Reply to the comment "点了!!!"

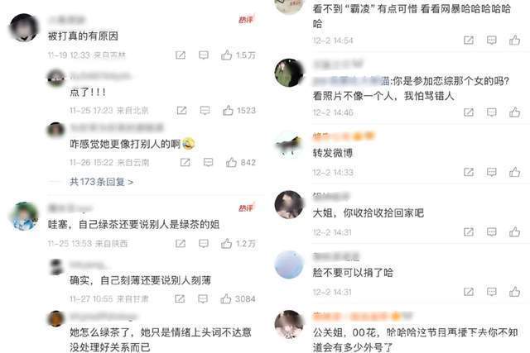[x=205, y=110]
